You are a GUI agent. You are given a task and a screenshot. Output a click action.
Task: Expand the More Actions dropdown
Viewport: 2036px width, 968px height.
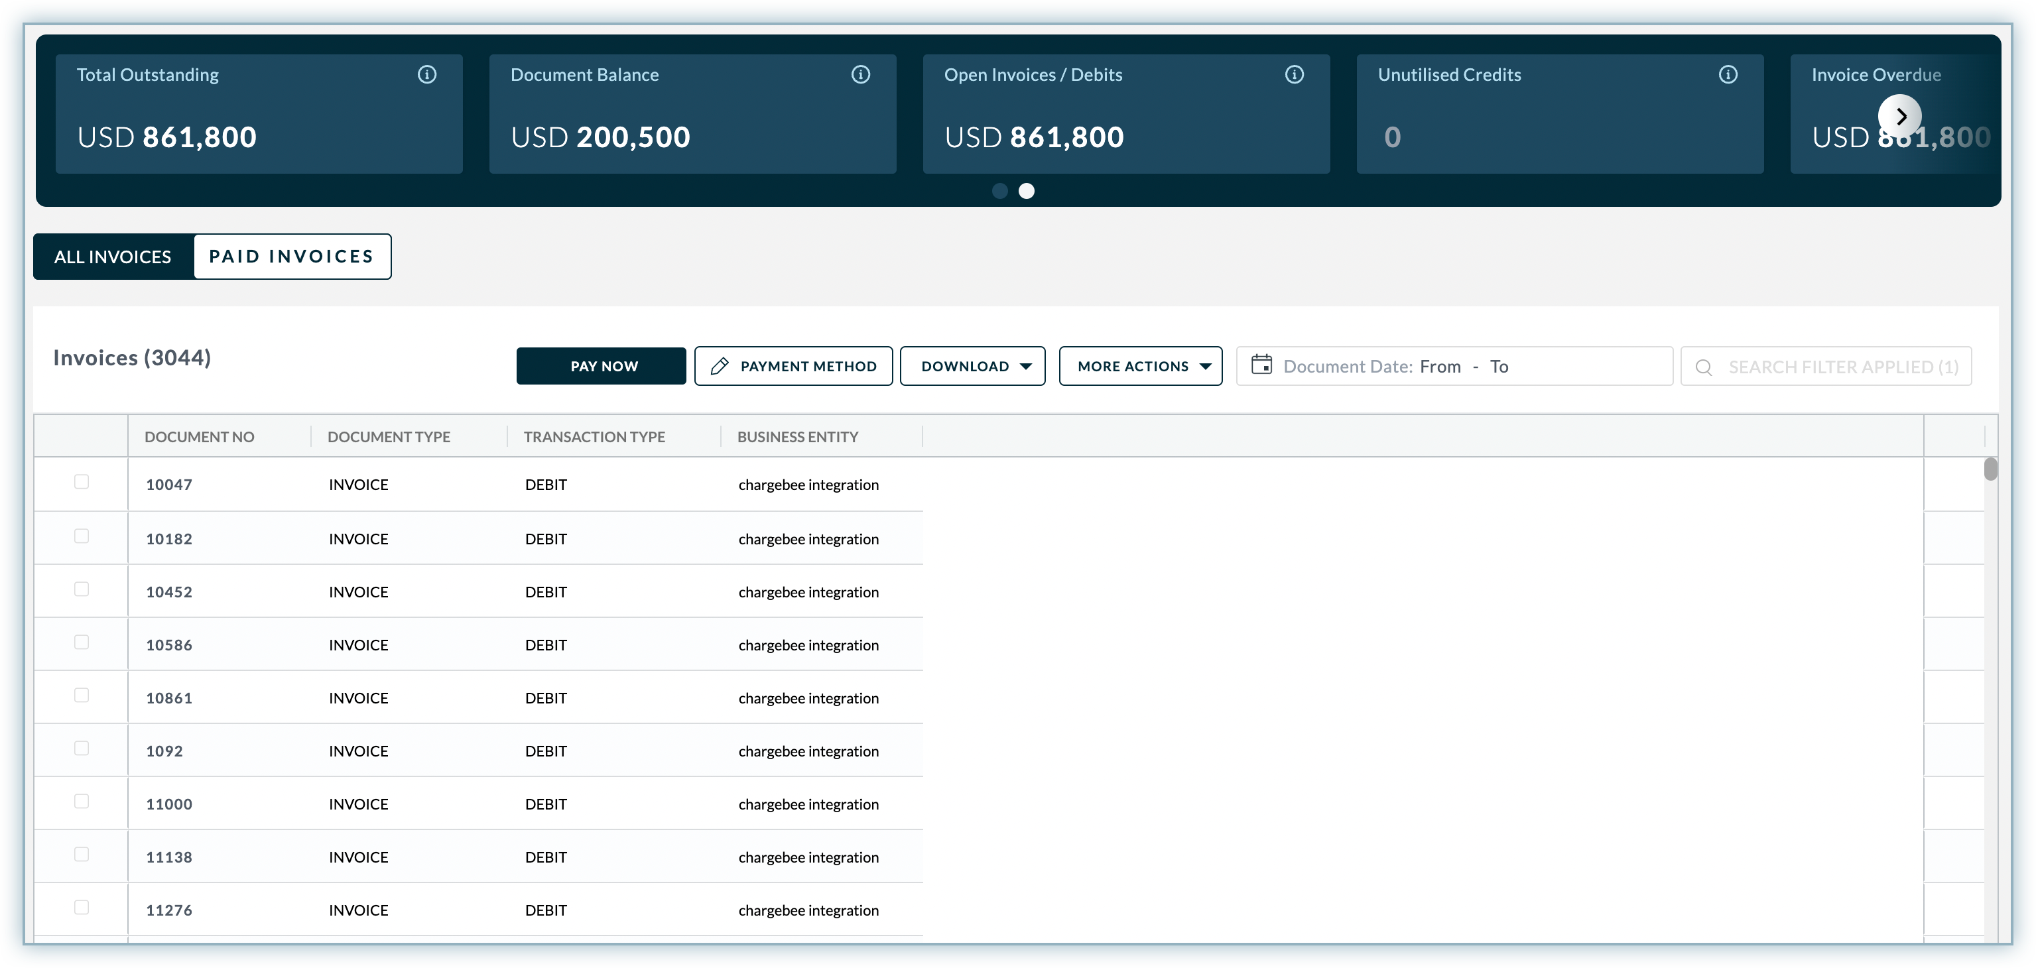[1141, 366]
